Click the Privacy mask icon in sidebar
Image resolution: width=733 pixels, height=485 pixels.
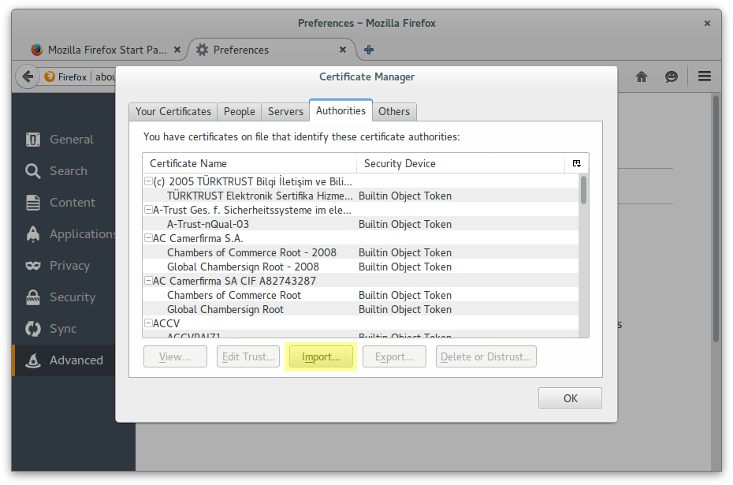[33, 266]
